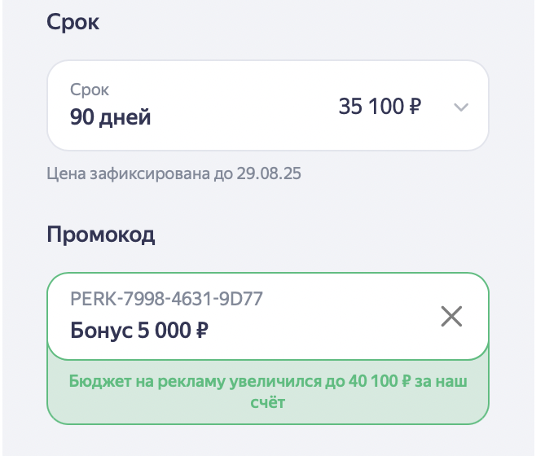
Task: Click the Цена зафиксирована до 29.08.25 note
Action: click(x=174, y=173)
